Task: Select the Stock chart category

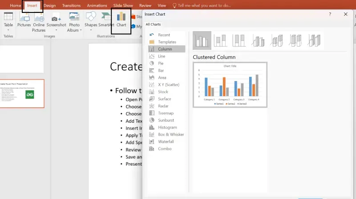Action: [x=166, y=92]
